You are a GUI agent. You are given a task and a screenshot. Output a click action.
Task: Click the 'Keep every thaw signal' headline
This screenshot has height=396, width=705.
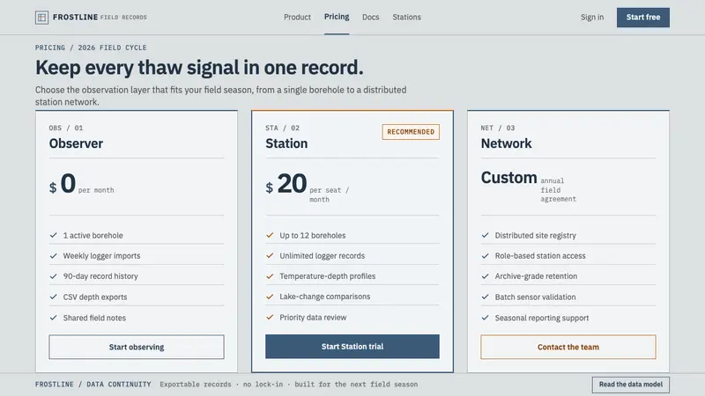(199, 68)
